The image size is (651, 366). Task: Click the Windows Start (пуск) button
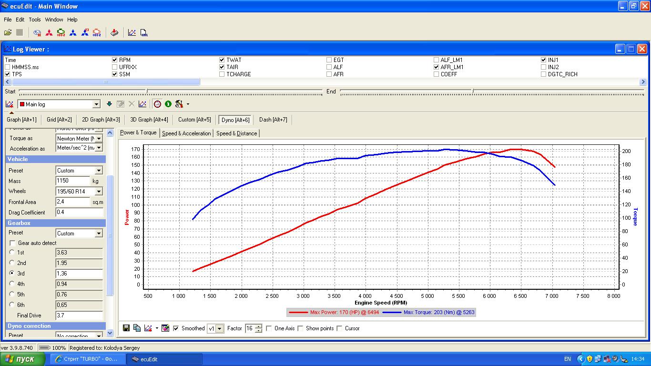point(22,359)
